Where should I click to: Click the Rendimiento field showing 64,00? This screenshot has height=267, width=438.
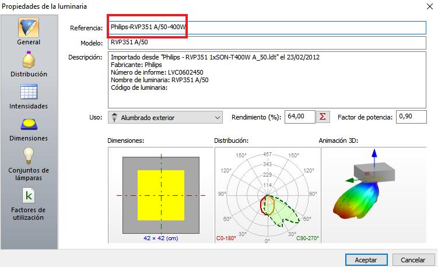pyautogui.click(x=300, y=117)
